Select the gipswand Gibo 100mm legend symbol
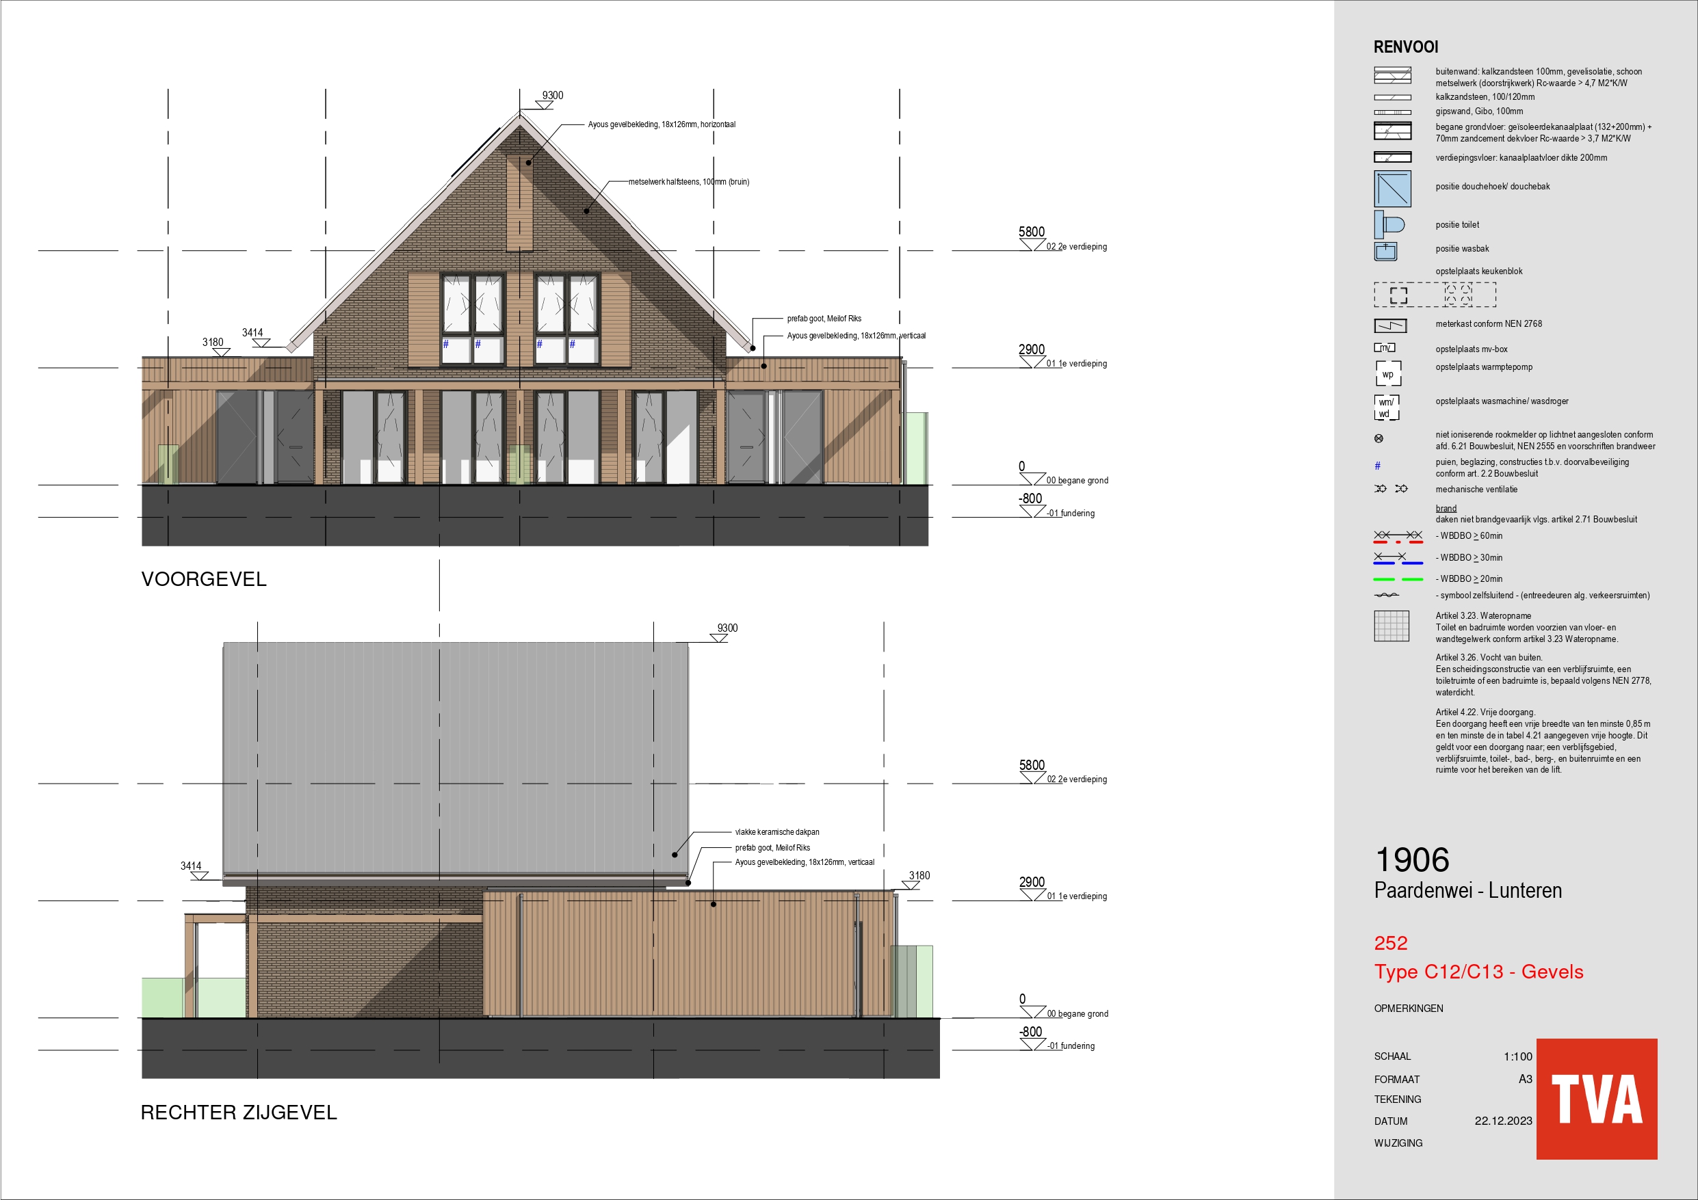 (1392, 111)
